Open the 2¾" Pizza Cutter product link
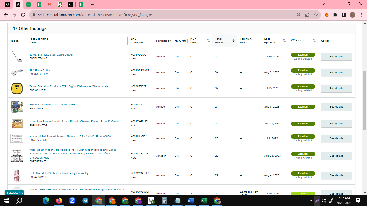 (x=40, y=71)
